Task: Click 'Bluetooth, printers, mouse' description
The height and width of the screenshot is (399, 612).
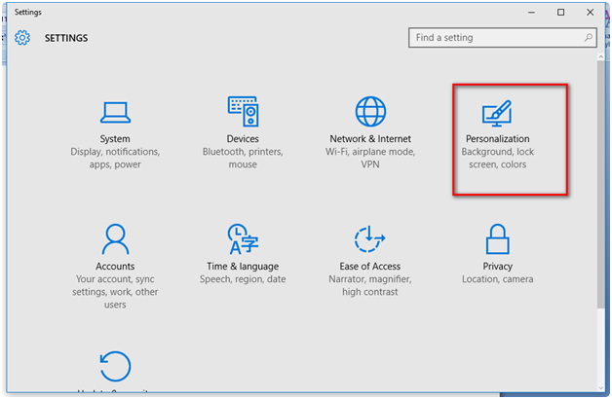Action: point(243,158)
